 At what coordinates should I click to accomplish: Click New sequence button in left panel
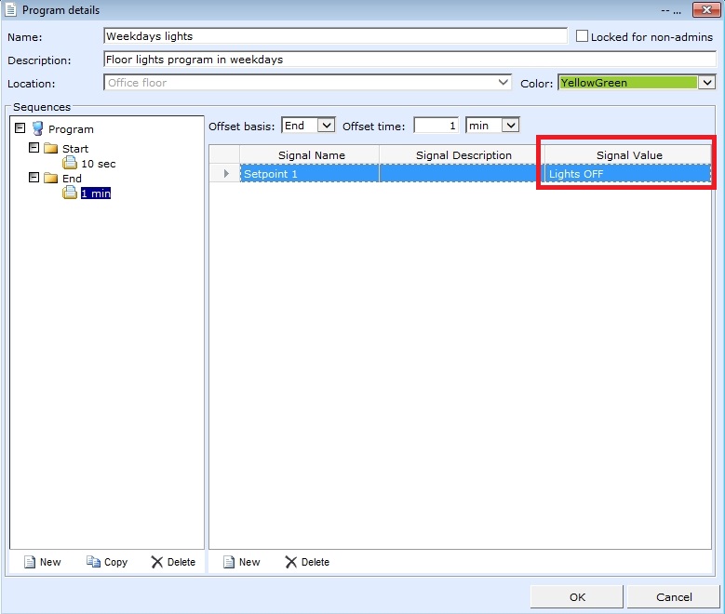[x=42, y=562]
